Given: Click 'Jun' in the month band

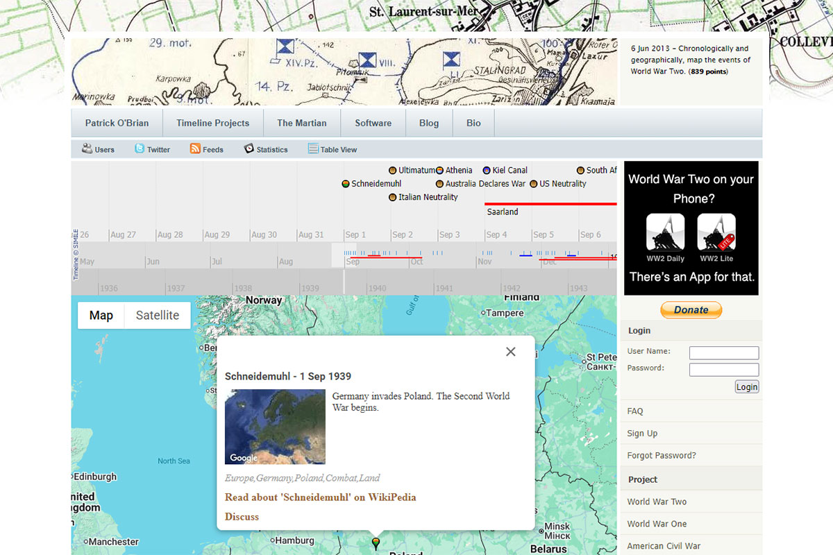Looking at the screenshot, I should point(153,262).
